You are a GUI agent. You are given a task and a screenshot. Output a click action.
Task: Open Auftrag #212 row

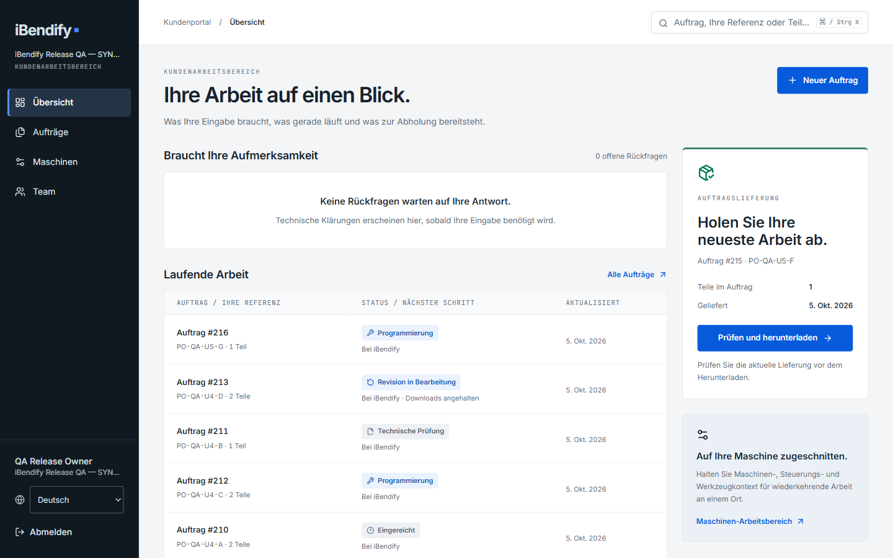pos(415,488)
